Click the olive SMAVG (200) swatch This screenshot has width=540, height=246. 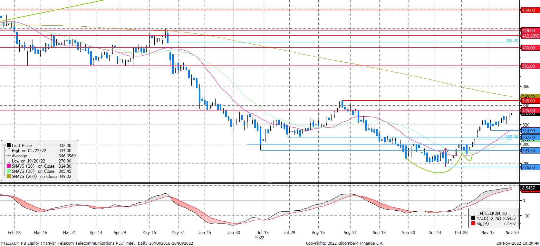(x=9, y=176)
